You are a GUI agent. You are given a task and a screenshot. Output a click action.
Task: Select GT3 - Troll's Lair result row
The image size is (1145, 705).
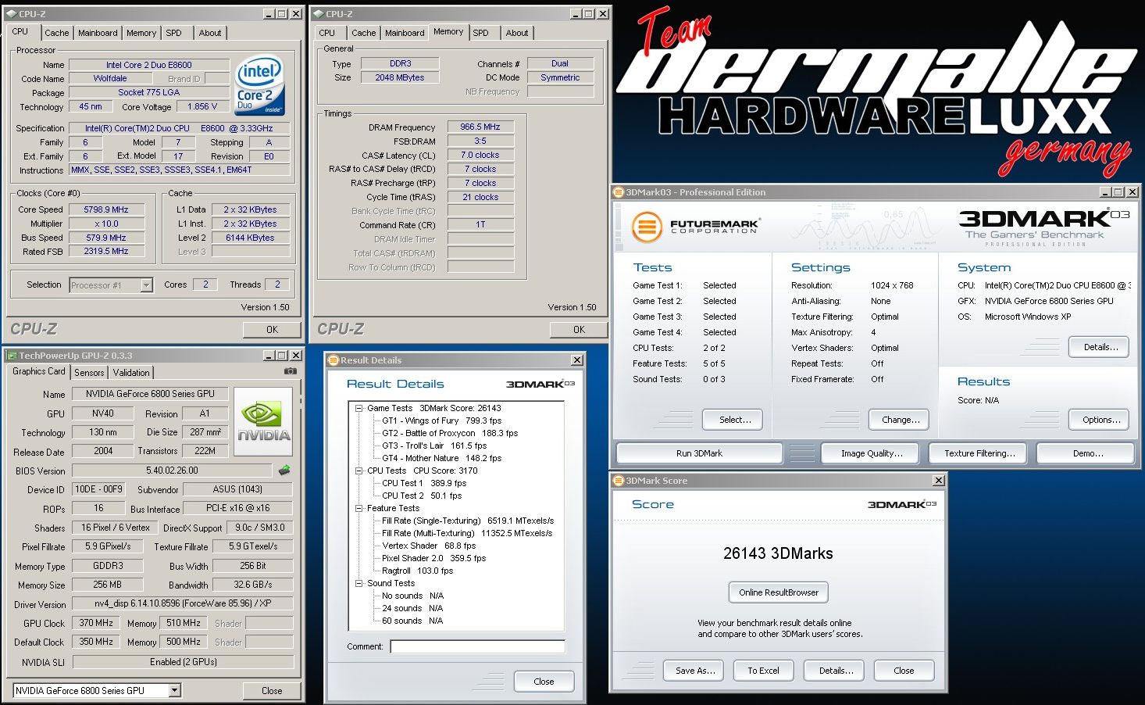[434, 446]
